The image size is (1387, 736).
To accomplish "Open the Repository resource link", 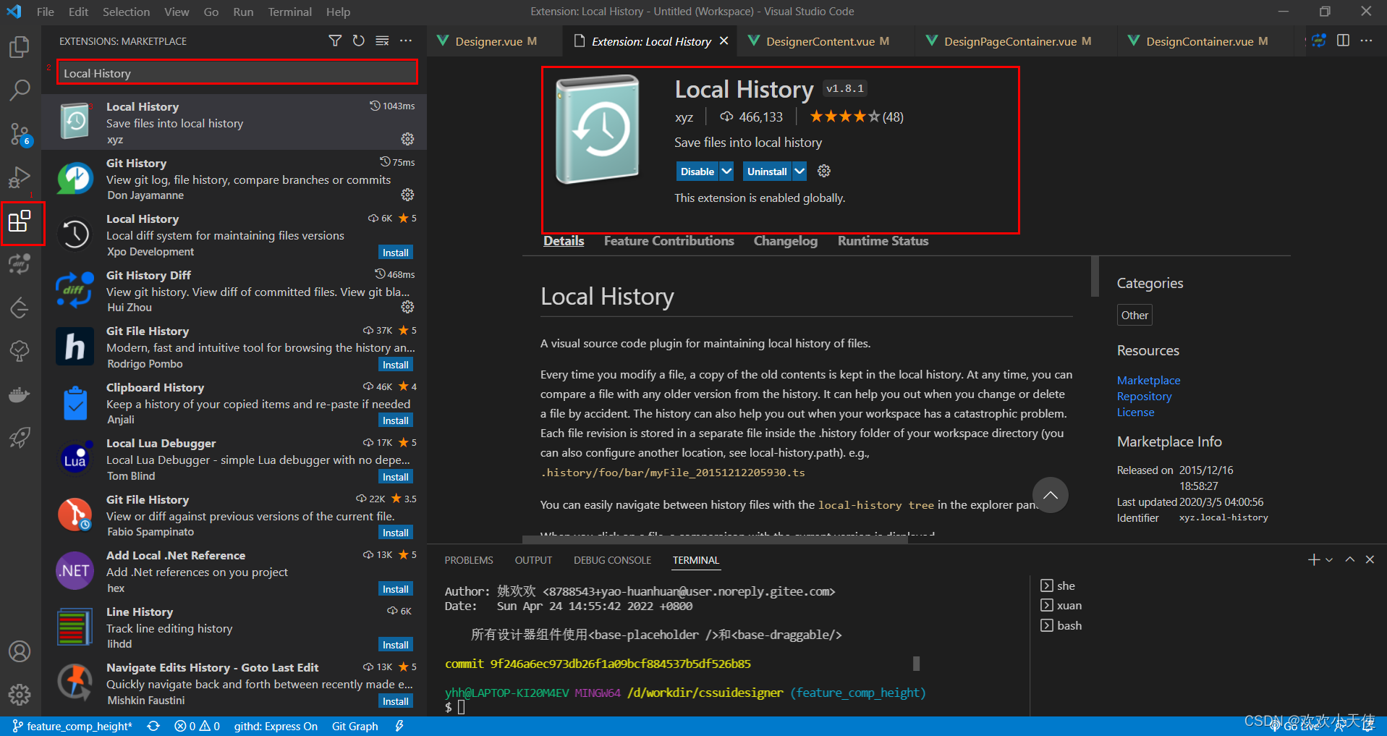I will (x=1144, y=396).
